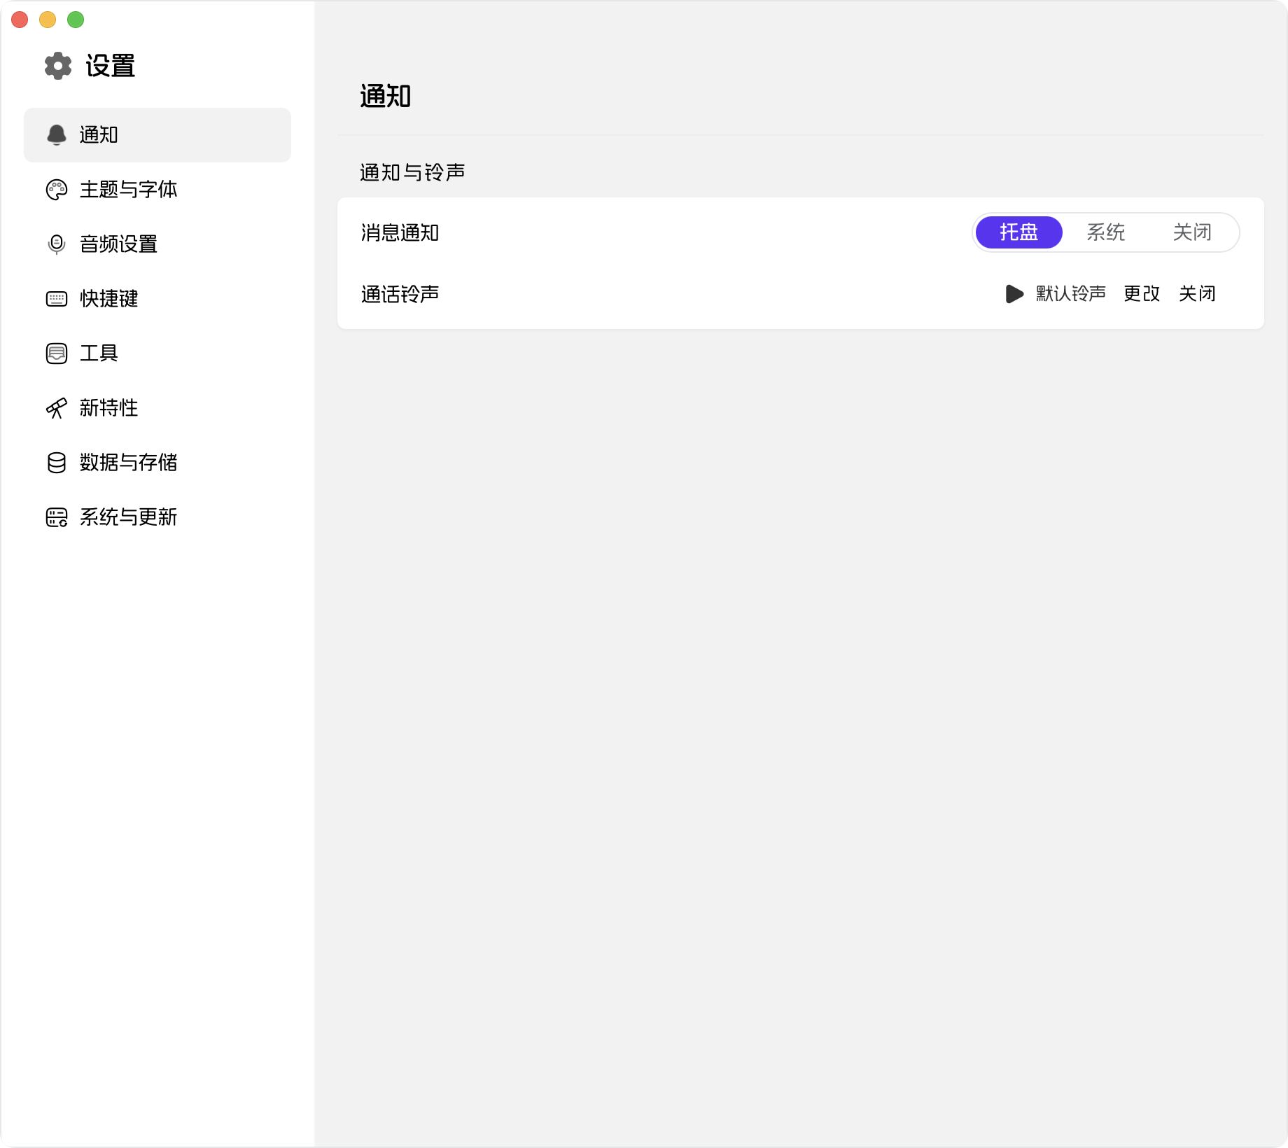Viewport: 1288px width, 1148px height.
Task: Open the 主题与字体 settings section
Action: coord(157,189)
